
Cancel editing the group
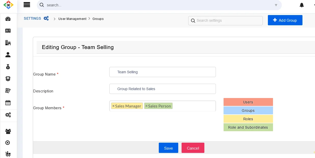[x=193, y=148]
